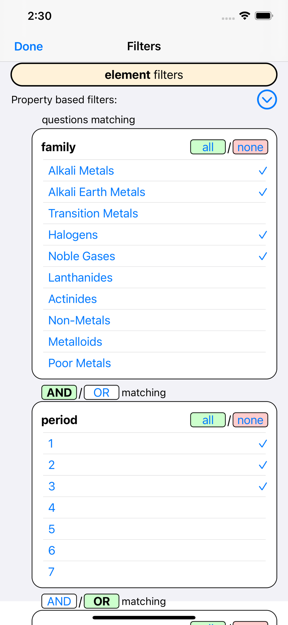Viewport: 288px width, 625px height.
Task: Check period 7 option
Action: click(x=154, y=572)
